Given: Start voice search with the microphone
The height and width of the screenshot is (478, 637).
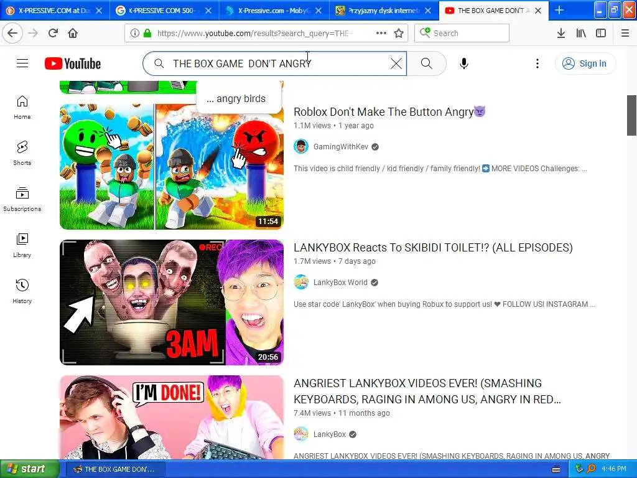Looking at the screenshot, I should tap(464, 63).
